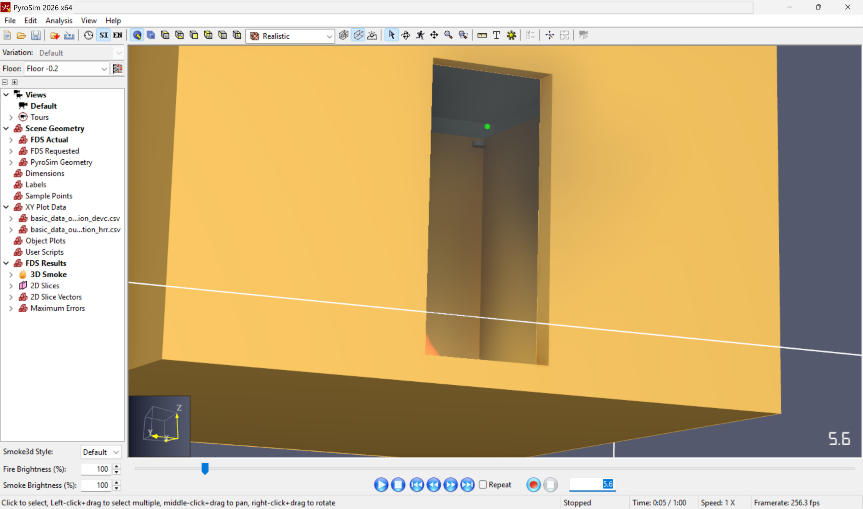The image size is (863, 509).
Task: Select the running figure roam tool
Action: coord(420,35)
